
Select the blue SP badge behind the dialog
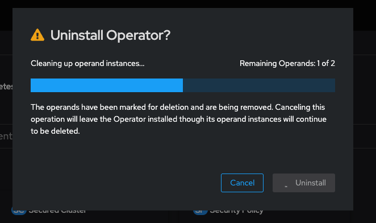pyautogui.click(x=200, y=212)
